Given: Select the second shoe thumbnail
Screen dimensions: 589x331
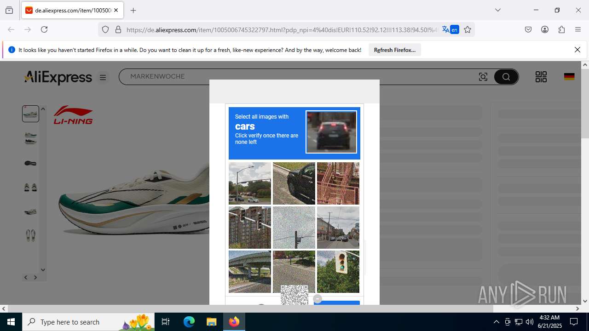Looking at the screenshot, I should pos(30,138).
